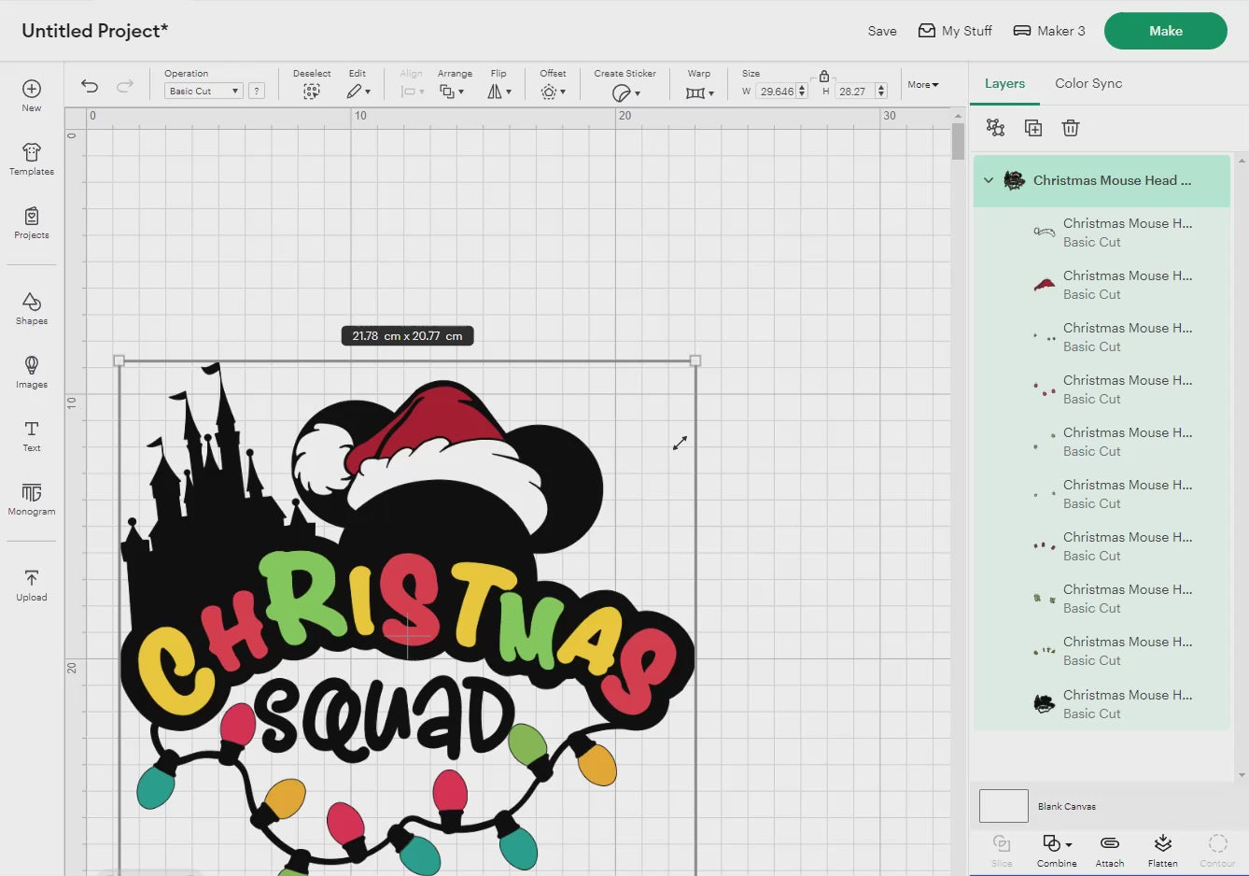Open the Warp dropdown
This screenshot has width=1249, height=876.
click(699, 92)
